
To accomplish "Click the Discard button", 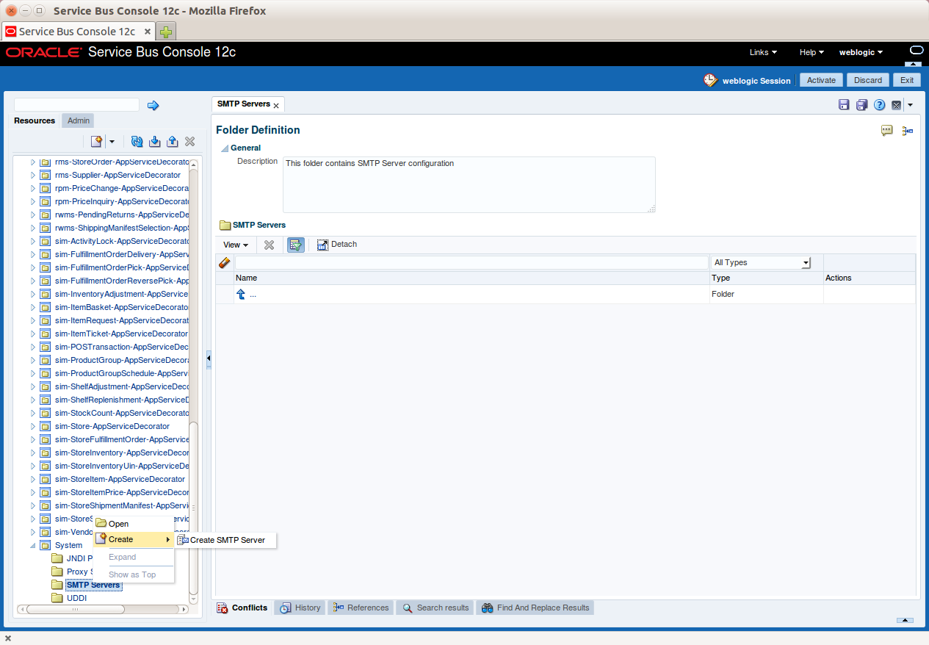I will (868, 80).
